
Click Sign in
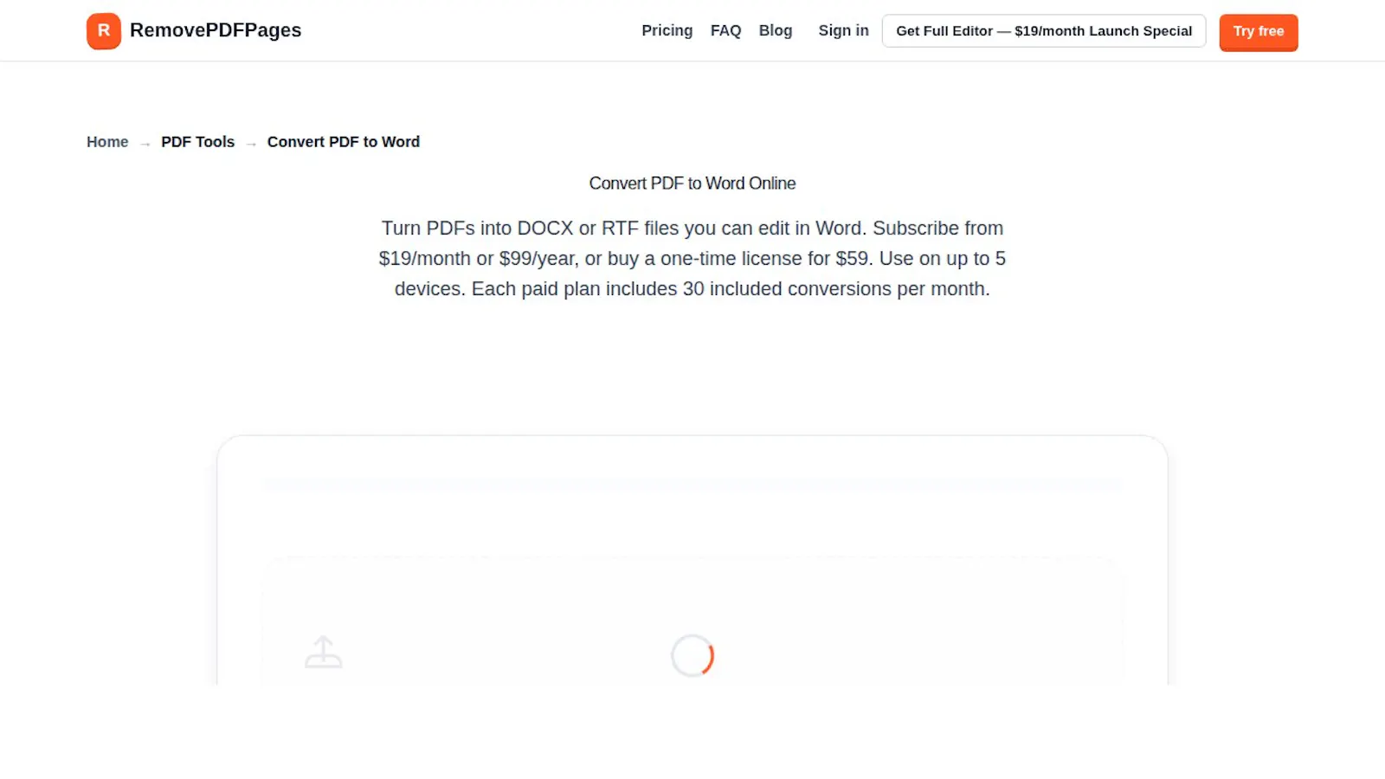tap(843, 30)
